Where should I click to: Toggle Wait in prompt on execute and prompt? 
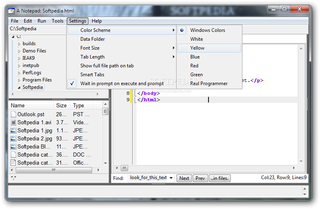point(122,84)
